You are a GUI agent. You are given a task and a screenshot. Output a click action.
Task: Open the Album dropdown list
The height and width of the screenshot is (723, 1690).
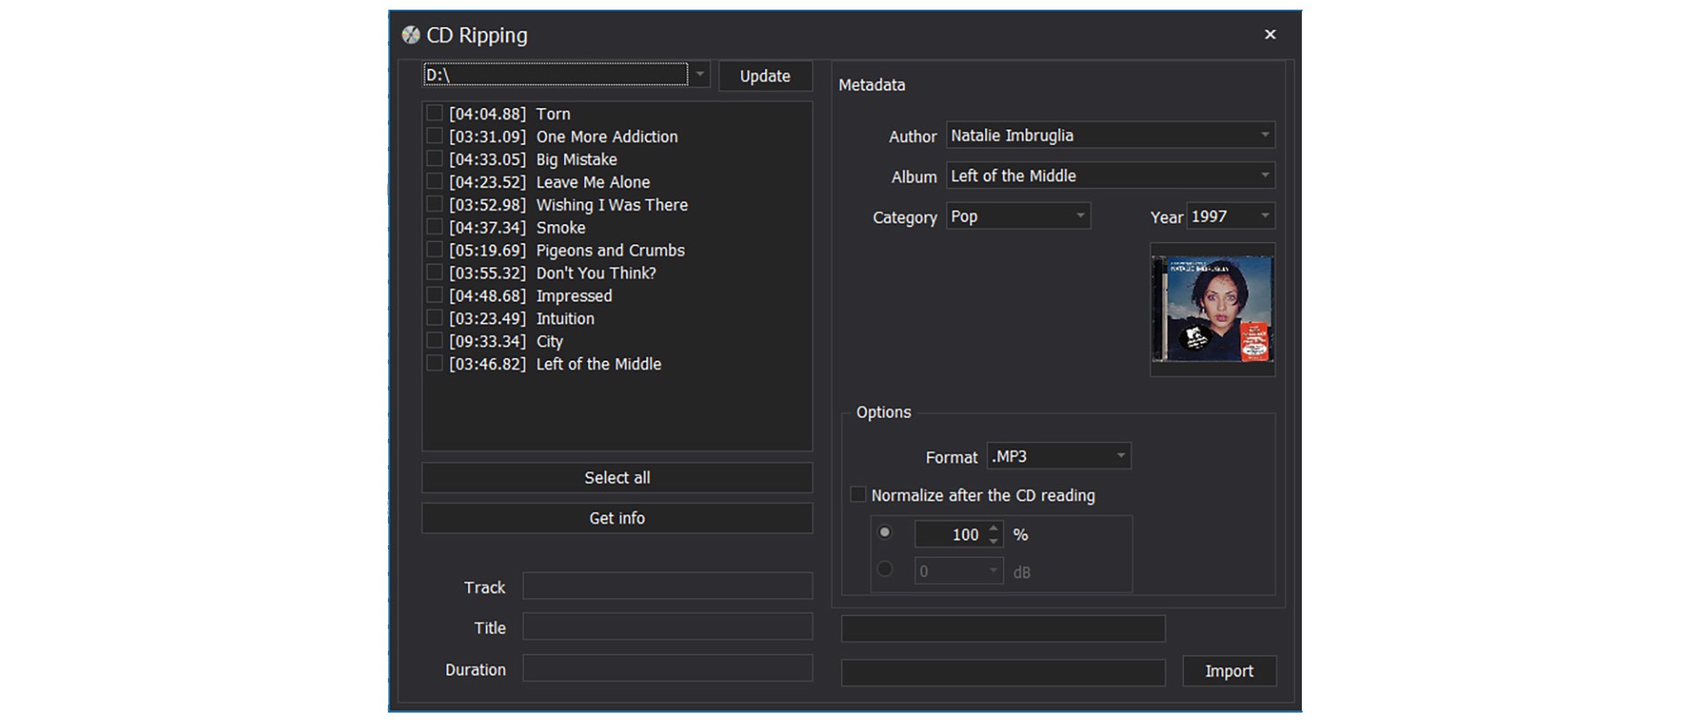click(x=1265, y=176)
